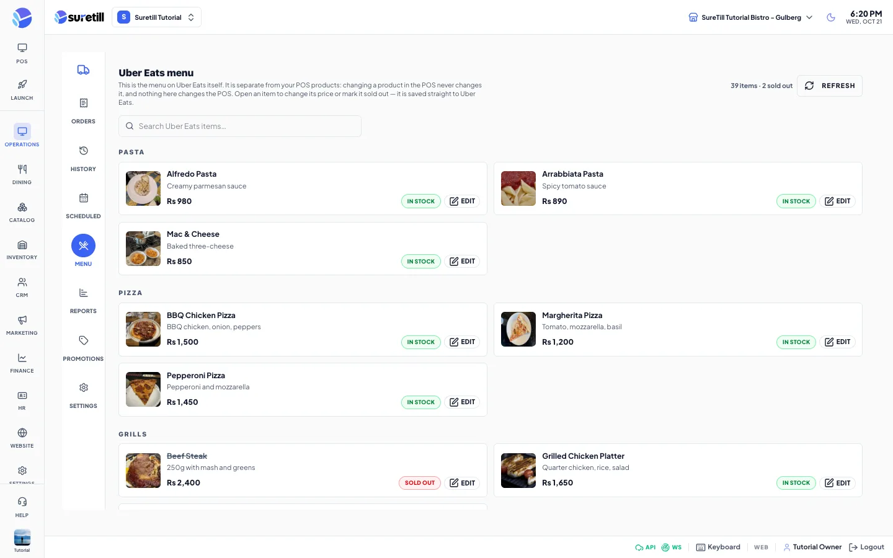The height and width of the screenshot is (558, 893).
Task: Expand the SureTill Tutorial Bistro – Gulberg location dropdown
Action: click(750, 17)
